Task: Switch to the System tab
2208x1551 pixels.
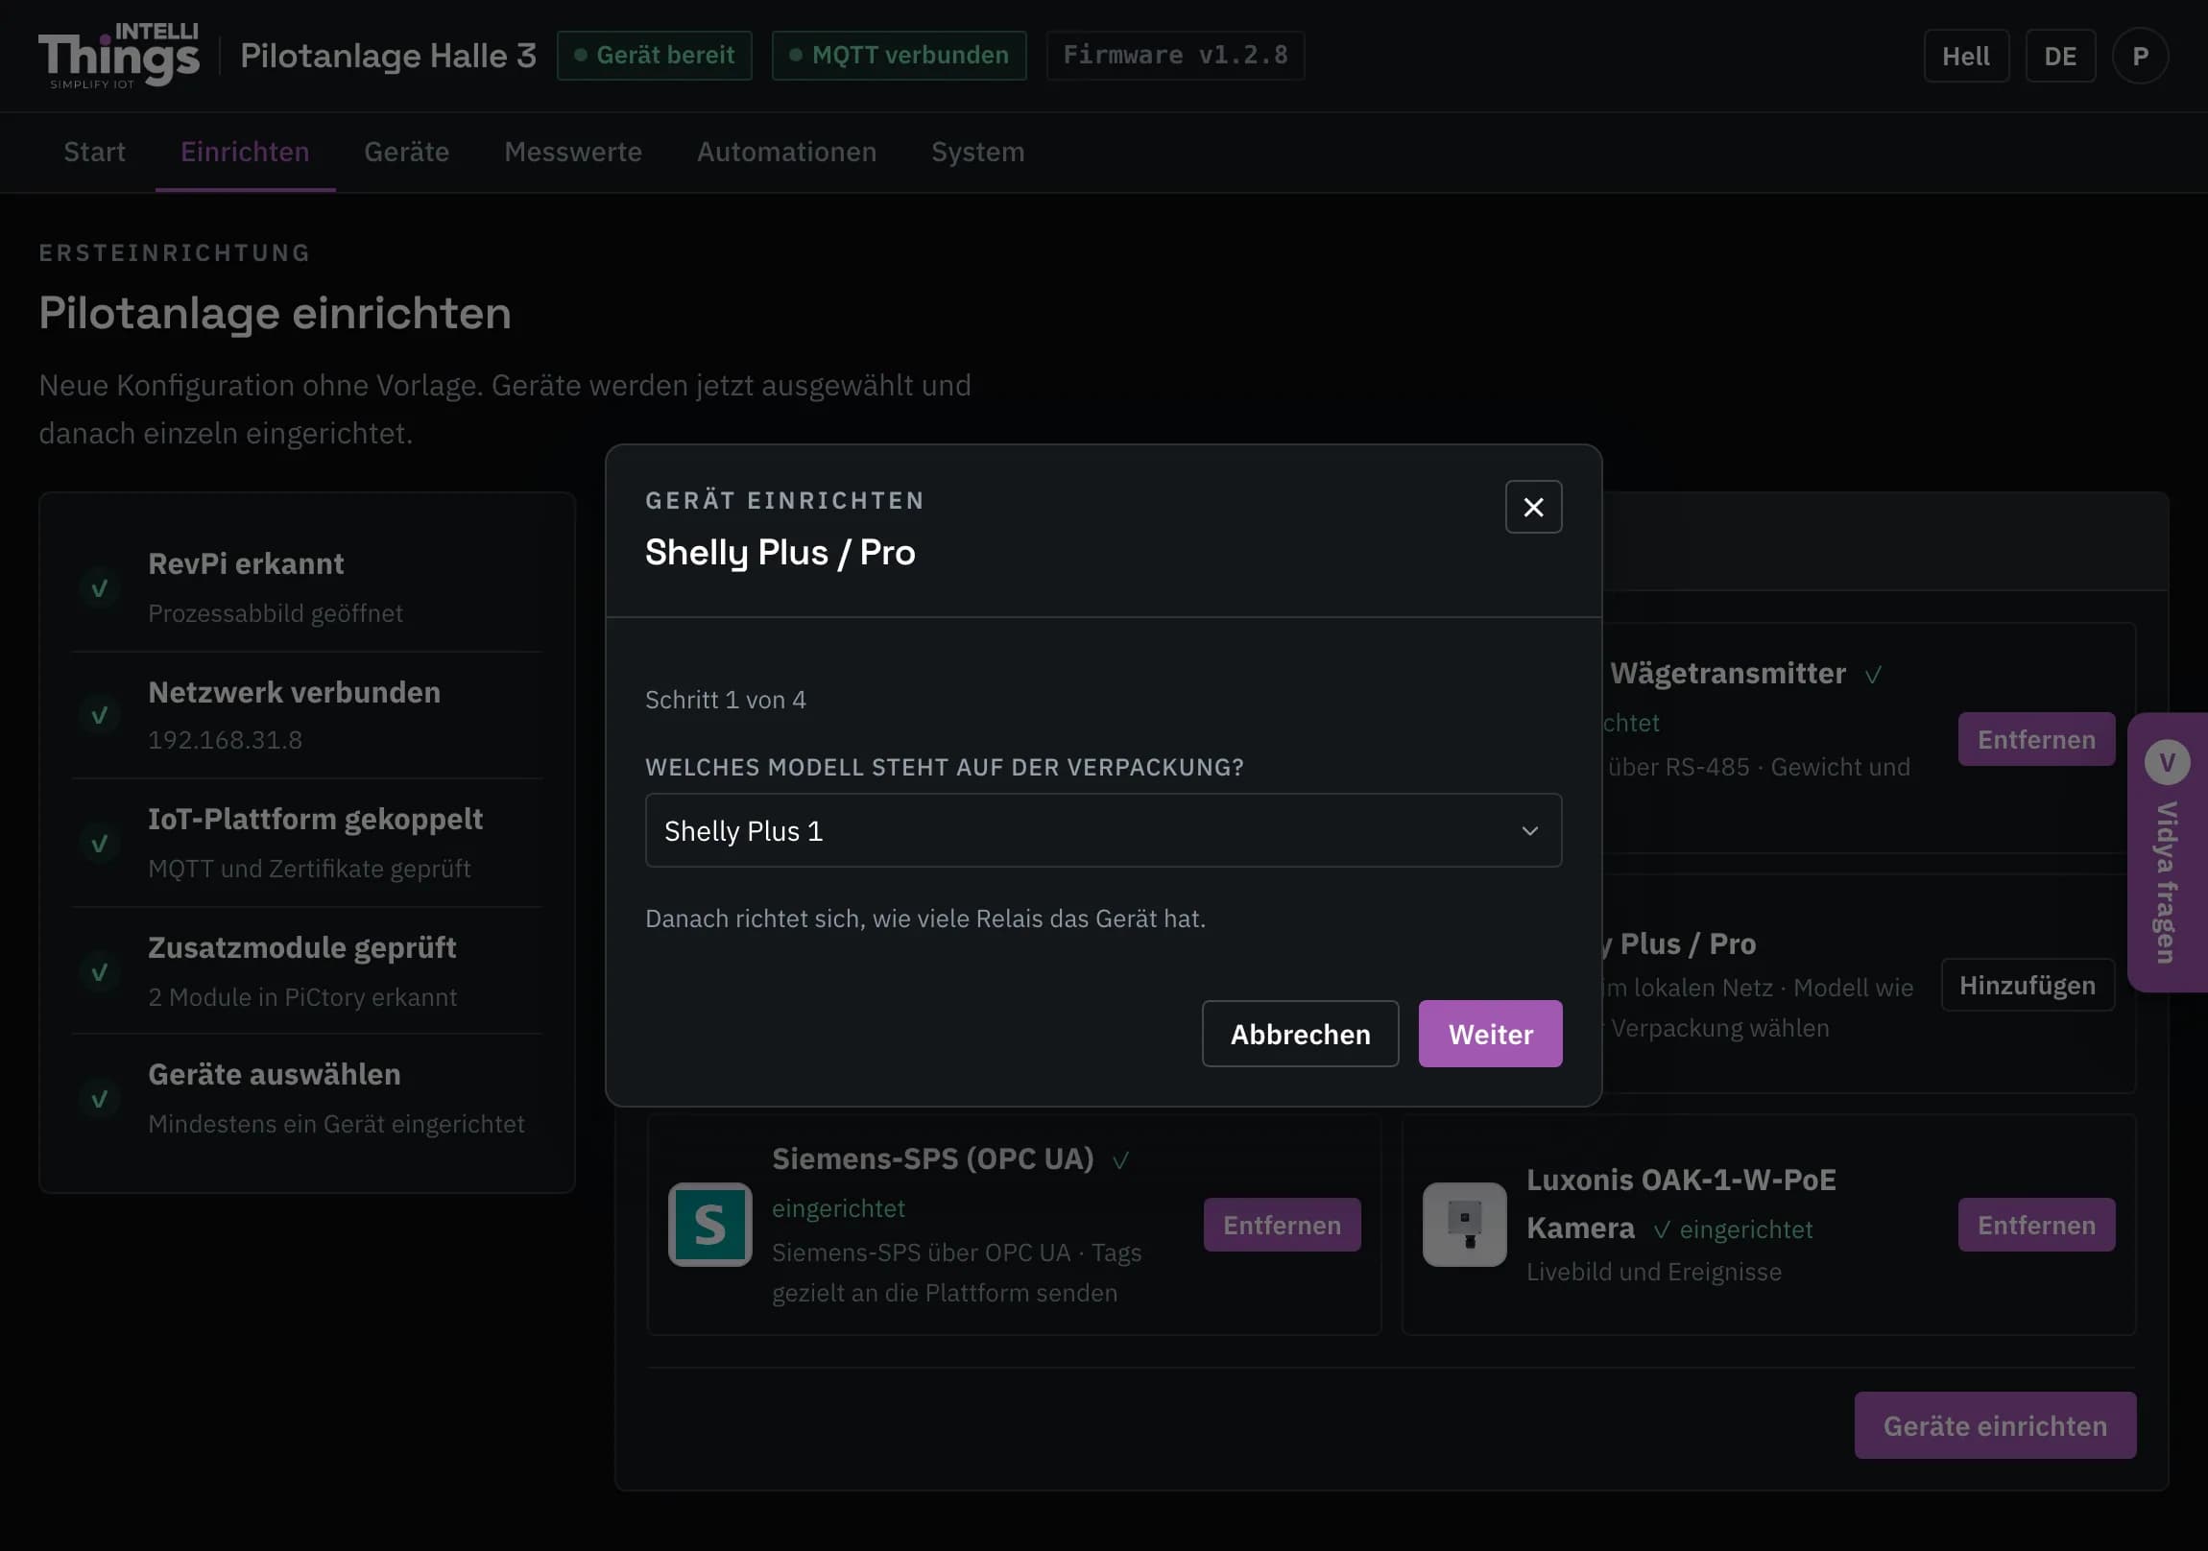Action: coord(978,152)
